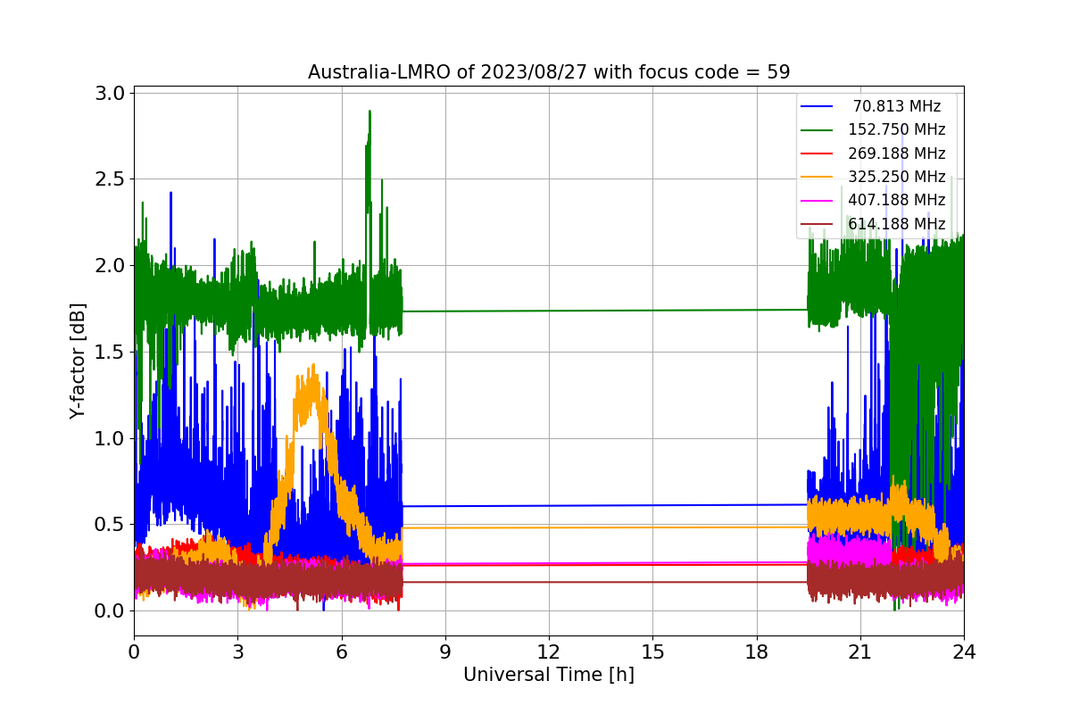Click the x-axis tick label 24
The width and height of the screenshot is (1071, 714).
click(x=963, y=652)
